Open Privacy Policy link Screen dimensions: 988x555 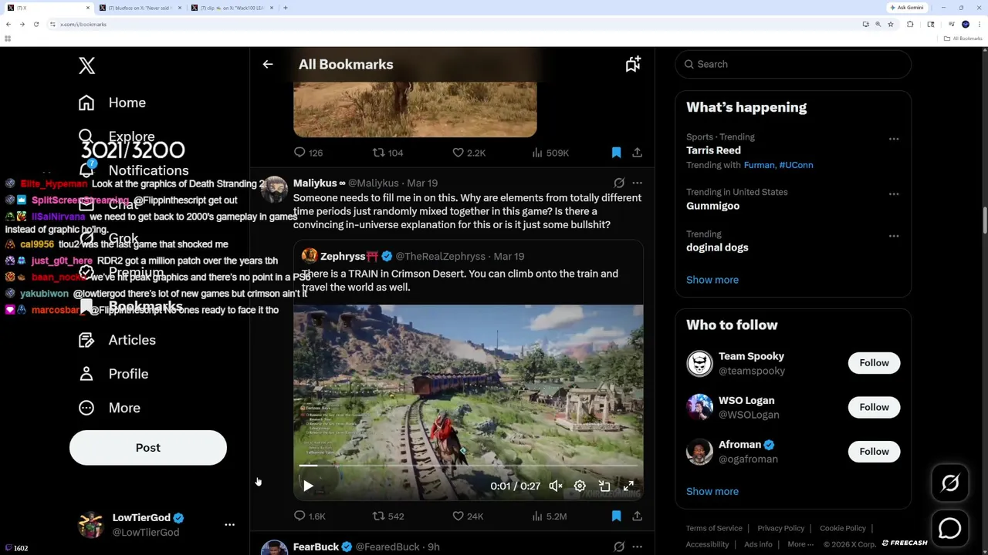click(x=780, y=528)
